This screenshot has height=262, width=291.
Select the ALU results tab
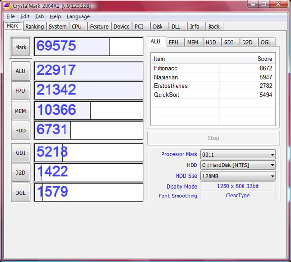coord(157,42)
